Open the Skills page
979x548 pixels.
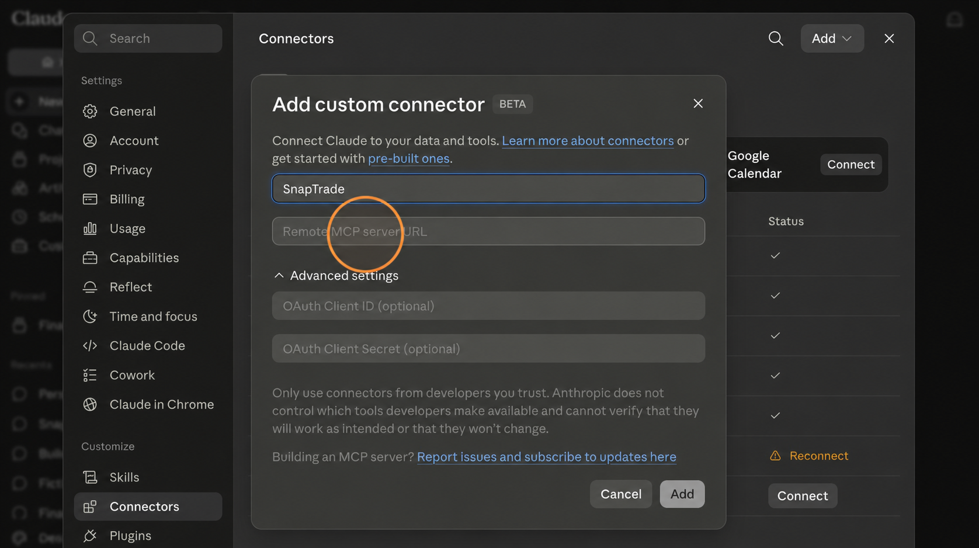point(148,477)
